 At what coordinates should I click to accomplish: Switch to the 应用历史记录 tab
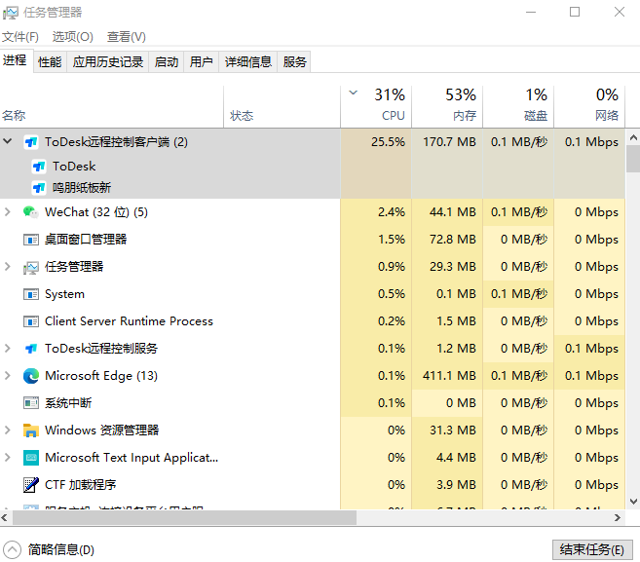(x=108, y=62)
